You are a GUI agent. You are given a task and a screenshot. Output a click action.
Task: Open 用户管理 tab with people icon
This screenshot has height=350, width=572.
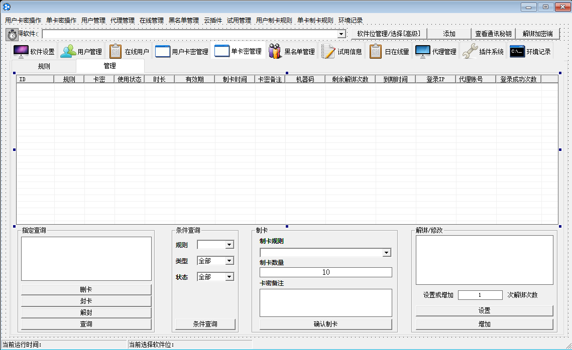pyautogui.click(x=81, y=52)
